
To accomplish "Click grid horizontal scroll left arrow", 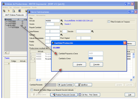I will coord(37,80).
